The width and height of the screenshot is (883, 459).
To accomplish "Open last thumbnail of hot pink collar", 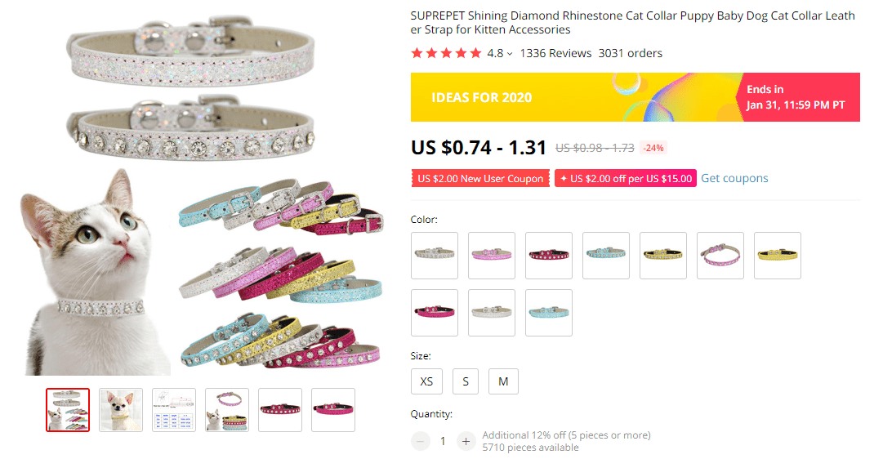I will coord(333,410).
